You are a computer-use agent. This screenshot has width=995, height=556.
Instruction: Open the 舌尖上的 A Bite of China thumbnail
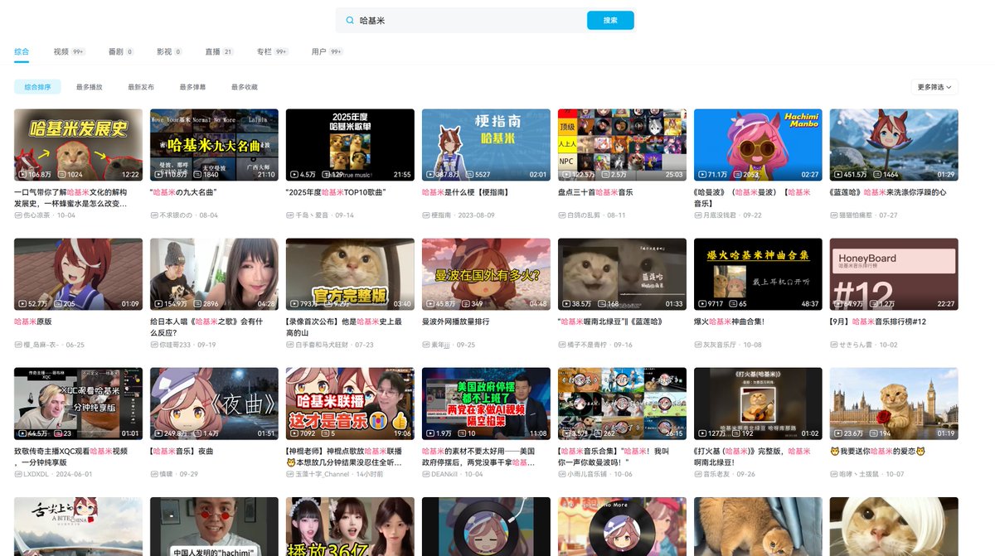tap(78, 526)
